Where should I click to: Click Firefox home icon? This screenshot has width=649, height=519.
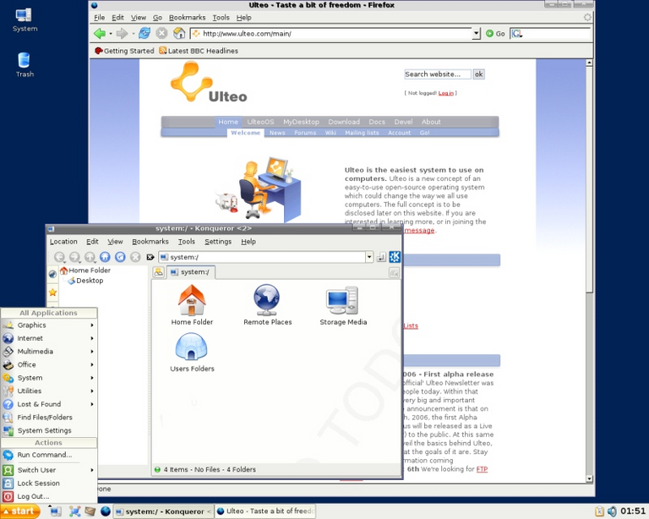179,33
